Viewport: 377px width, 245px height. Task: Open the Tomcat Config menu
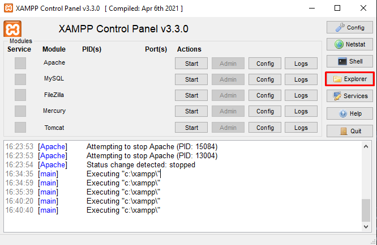click(265, 128)
